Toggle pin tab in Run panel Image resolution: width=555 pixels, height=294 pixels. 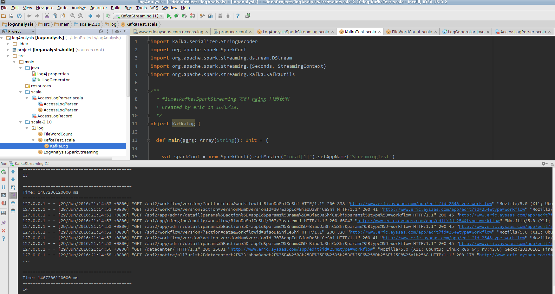pos(3,223)
